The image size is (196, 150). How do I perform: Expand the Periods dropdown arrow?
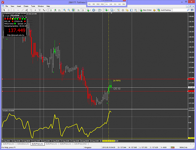96,10
